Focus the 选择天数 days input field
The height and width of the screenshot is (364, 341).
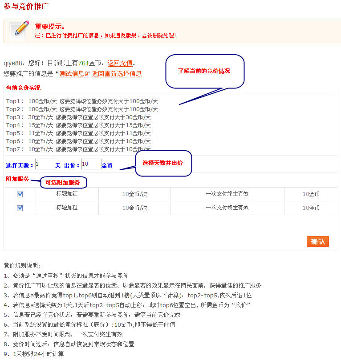pos(45,164)
